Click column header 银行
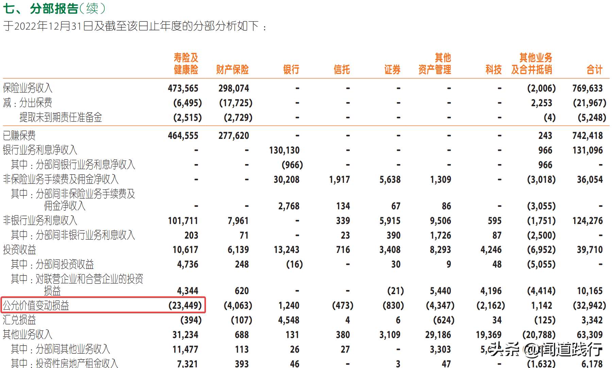 click(x=291, y=69)
